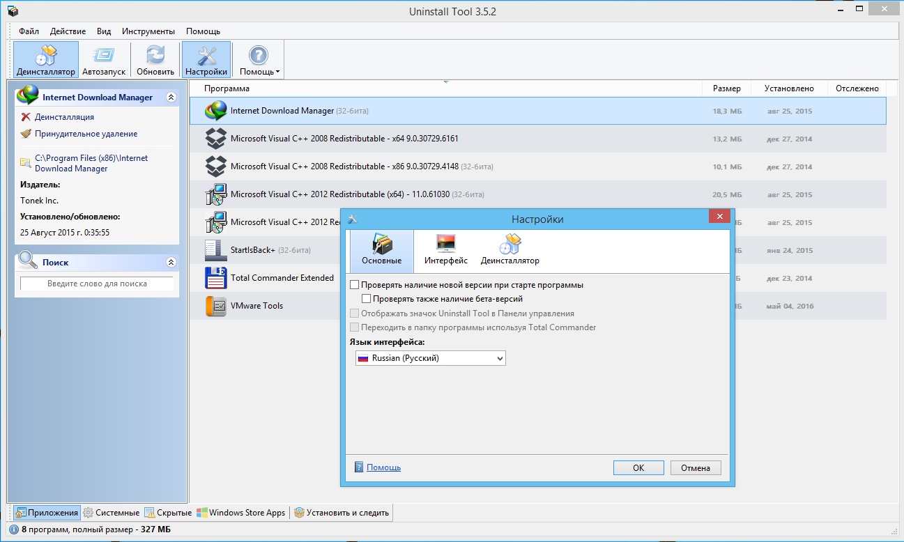Screen dimensions: 904x542
Task: Switch to the Скрытые bottom tab
Action: pos(168,513)
